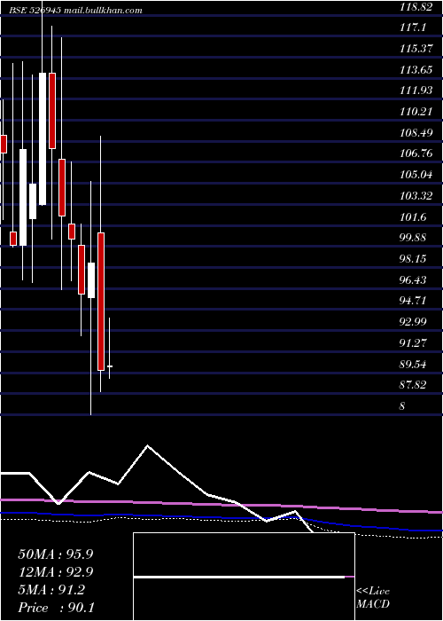Image resolution: width=443 pixels, height=621 pixels.
Task: Click the <<Live MACD label
Action: coord(373,597)
